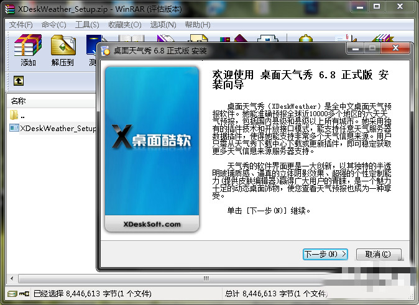Click the status bar text 已经选择 8,446,613 字节

[x=93, y=294]
